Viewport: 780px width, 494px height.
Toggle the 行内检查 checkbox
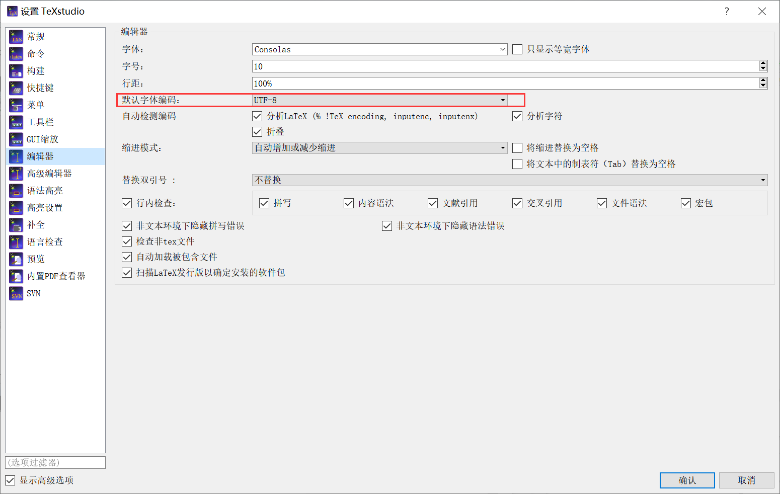(x=127, y=203)
